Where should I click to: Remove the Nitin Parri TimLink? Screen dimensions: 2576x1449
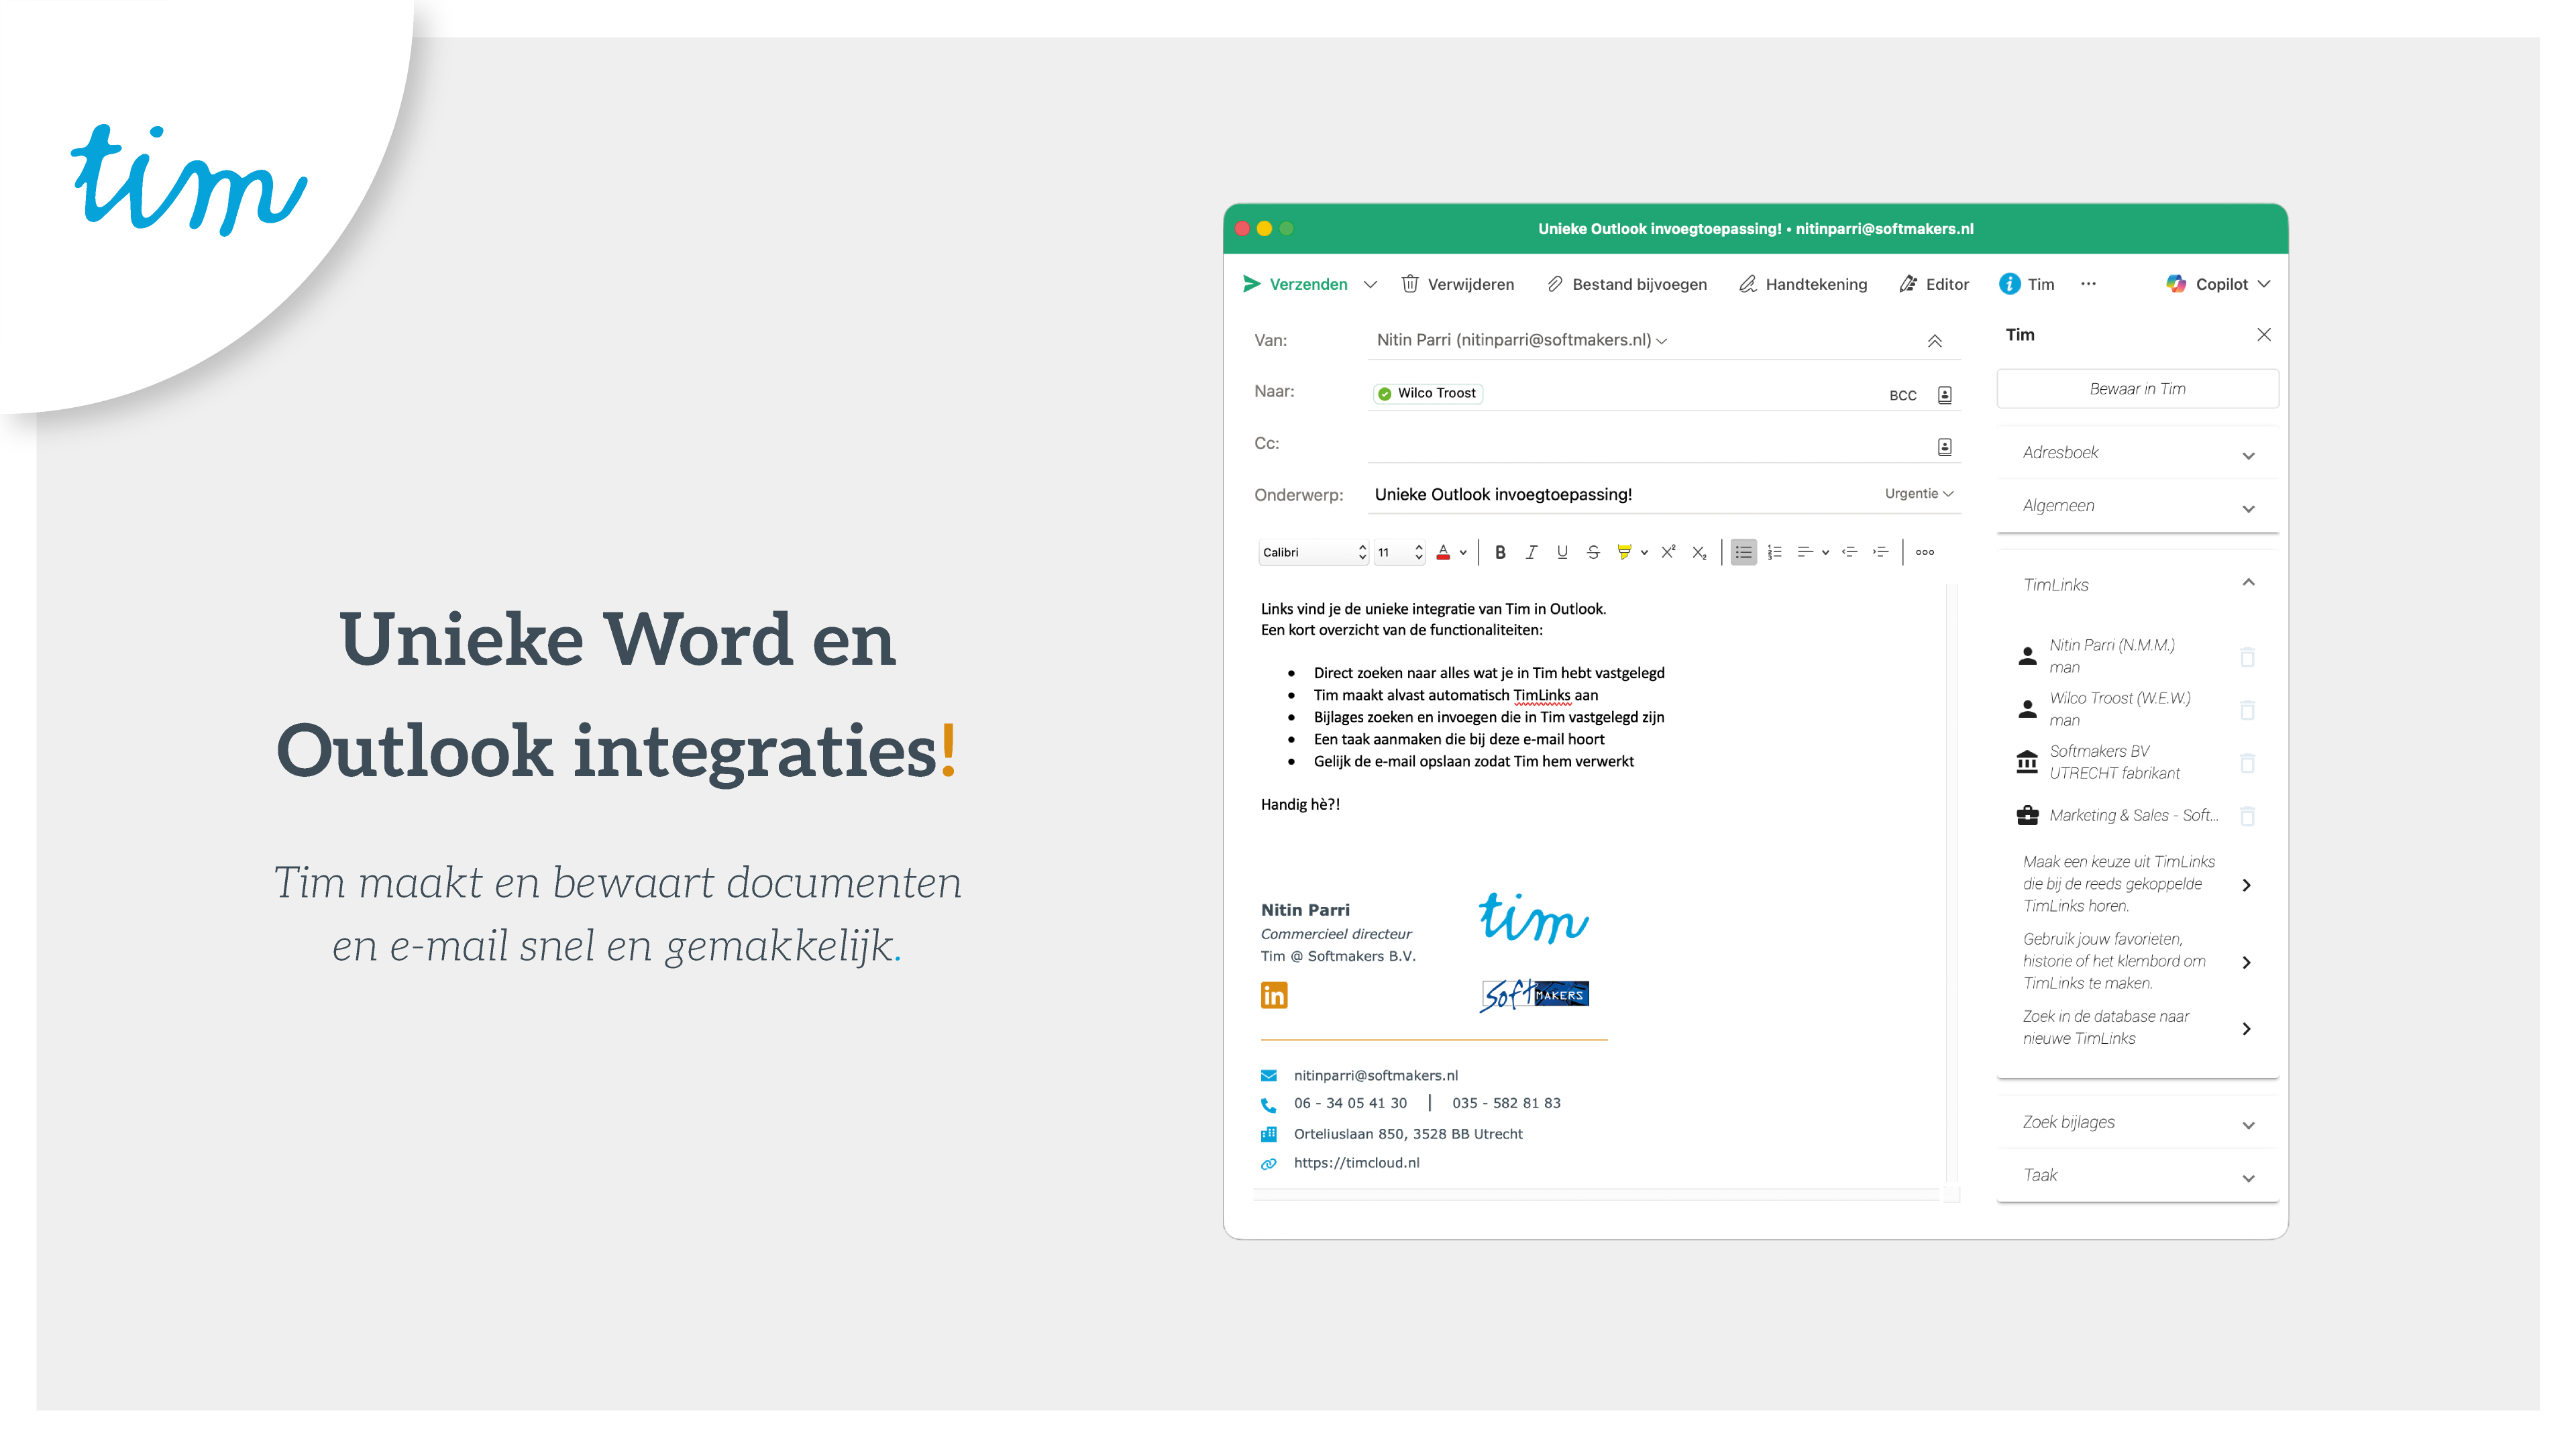(2247, 657)
